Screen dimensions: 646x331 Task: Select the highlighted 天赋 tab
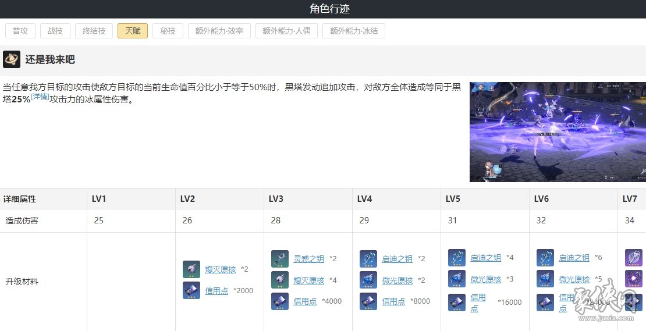(x=133, y=31)
